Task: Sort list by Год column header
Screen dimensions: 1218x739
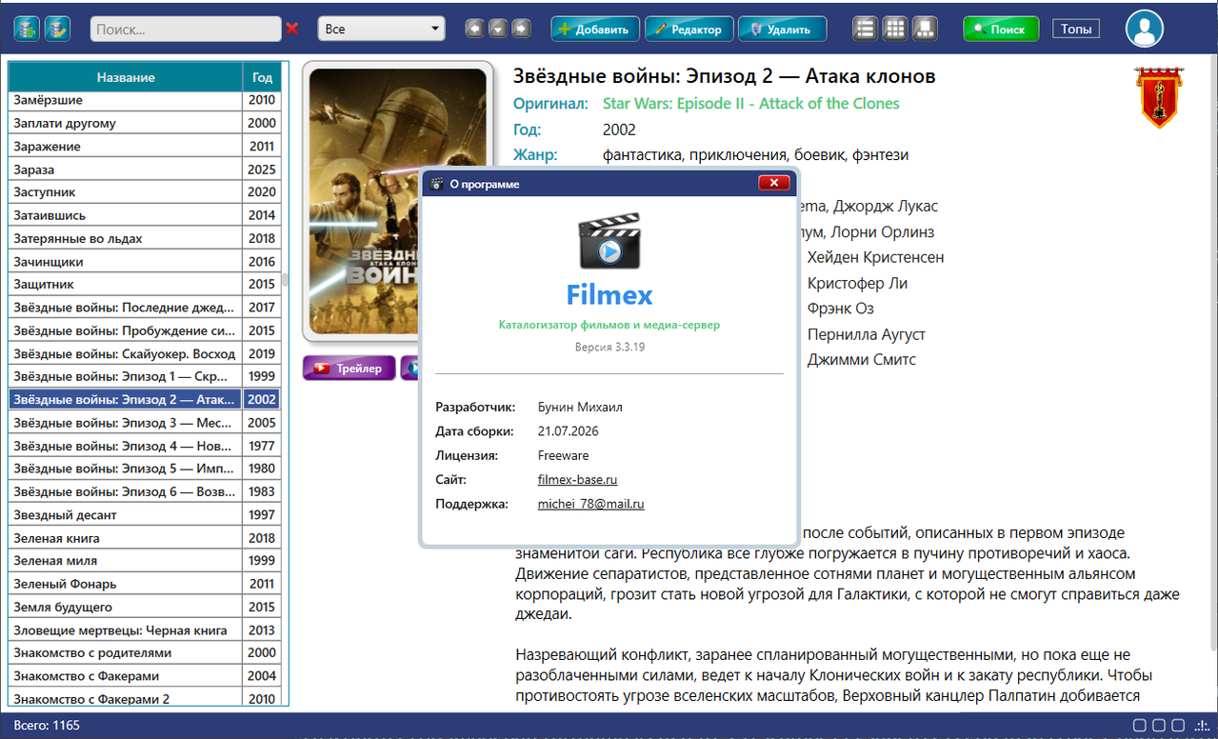Action: point(262,77)
